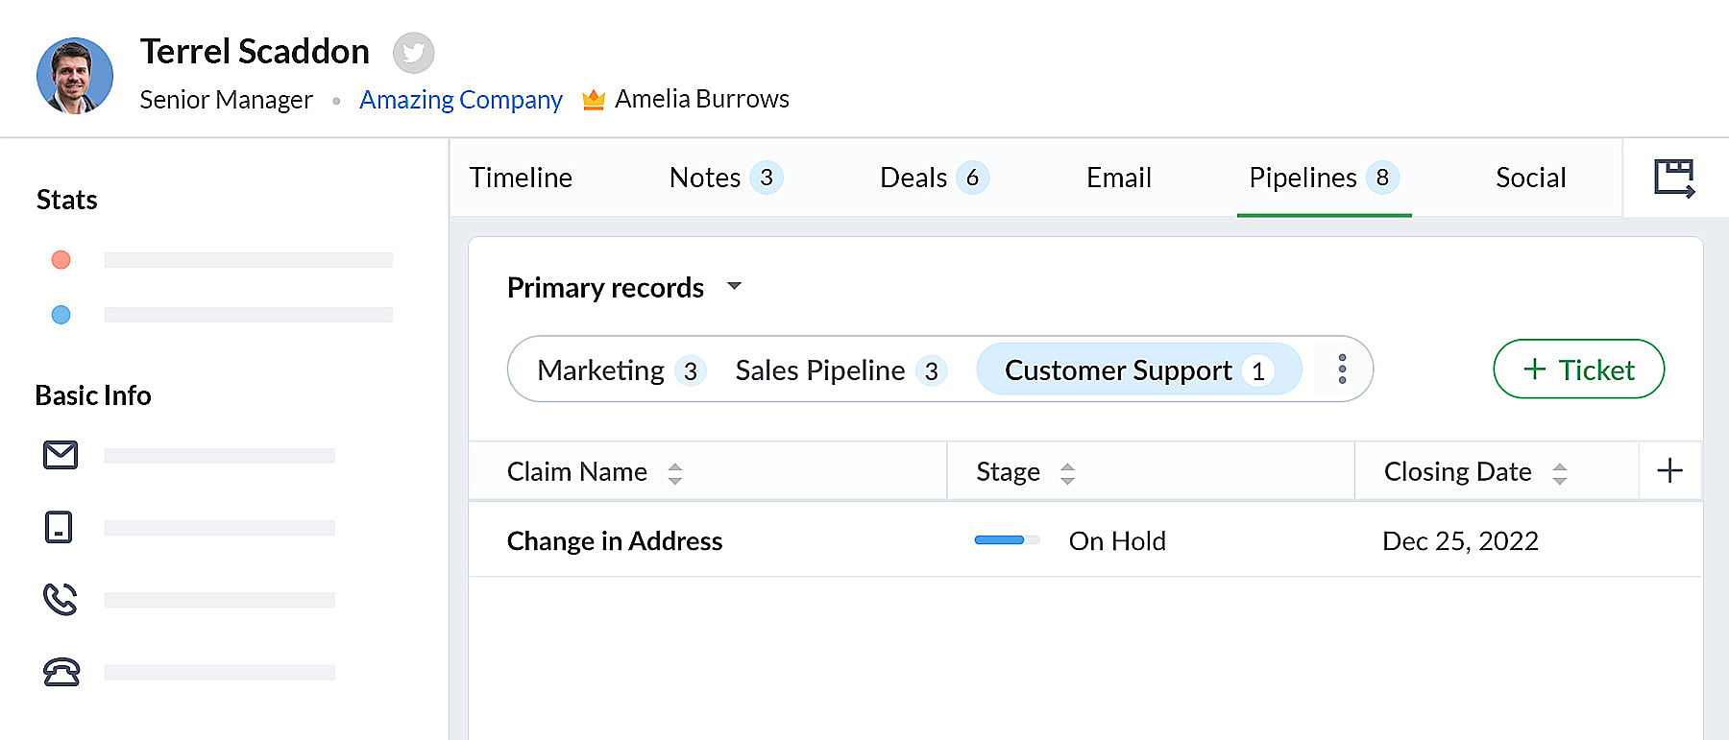Click the add Ticket button
The height and width of the screenshot is (740, 1729).
[x=1578, y=370]
